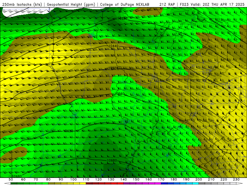Click the 'Geopotential Height (gpm)' header text
This screenshot has width=247, height=185.
(71, 4)
